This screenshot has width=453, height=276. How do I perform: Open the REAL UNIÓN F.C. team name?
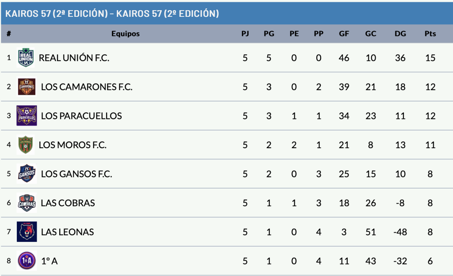pyautogui.click(x=74, y=58)
